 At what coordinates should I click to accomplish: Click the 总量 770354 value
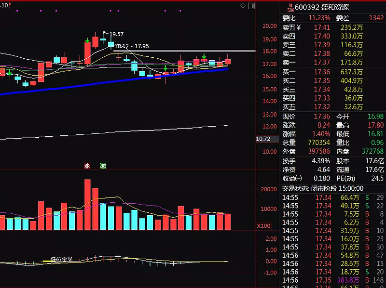coord(319,143)
